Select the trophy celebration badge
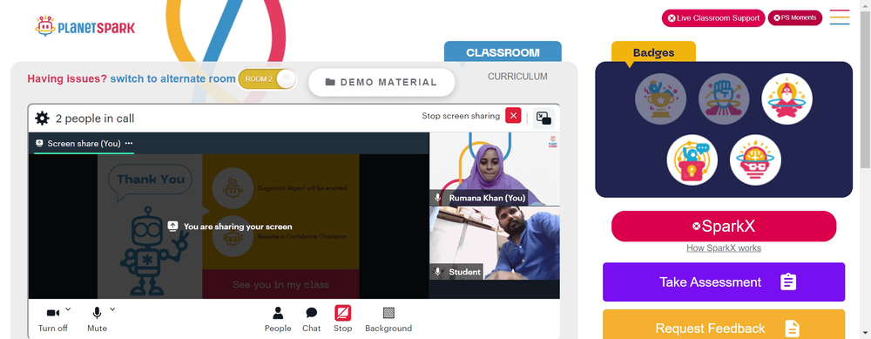 [x=660, y=99]
